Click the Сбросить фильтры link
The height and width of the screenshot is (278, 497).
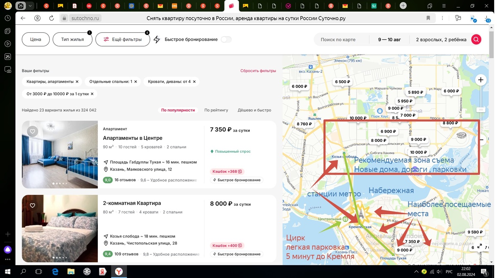click(259, 71)
